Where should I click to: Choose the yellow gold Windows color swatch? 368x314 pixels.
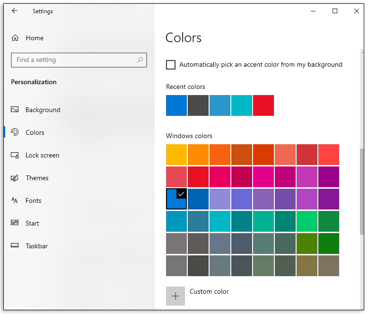(x=176, y=155)
